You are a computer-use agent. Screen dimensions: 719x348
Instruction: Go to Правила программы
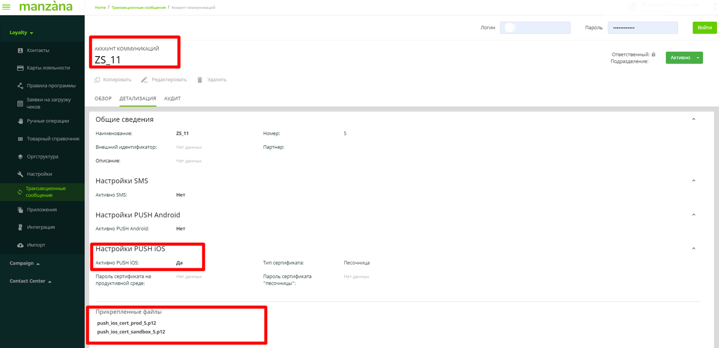tap(51, 86)
